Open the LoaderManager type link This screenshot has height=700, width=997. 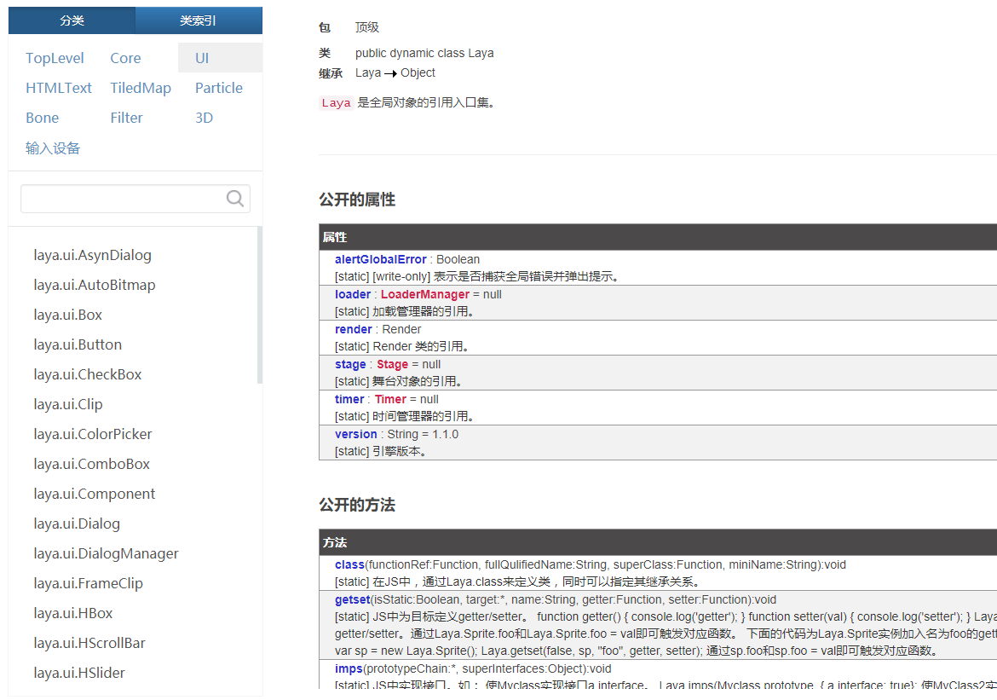click(x=424, y=295)
